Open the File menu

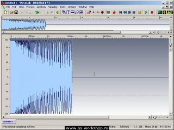[8, 7]
